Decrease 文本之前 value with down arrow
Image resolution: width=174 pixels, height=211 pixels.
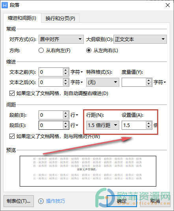point(66,74)
